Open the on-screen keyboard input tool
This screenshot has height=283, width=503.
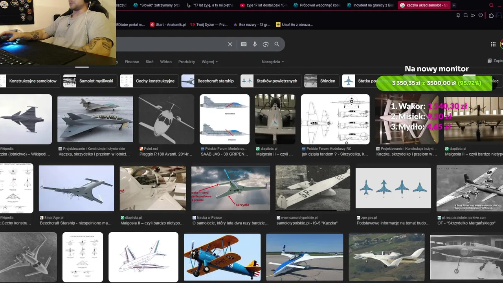coord(244,44)
